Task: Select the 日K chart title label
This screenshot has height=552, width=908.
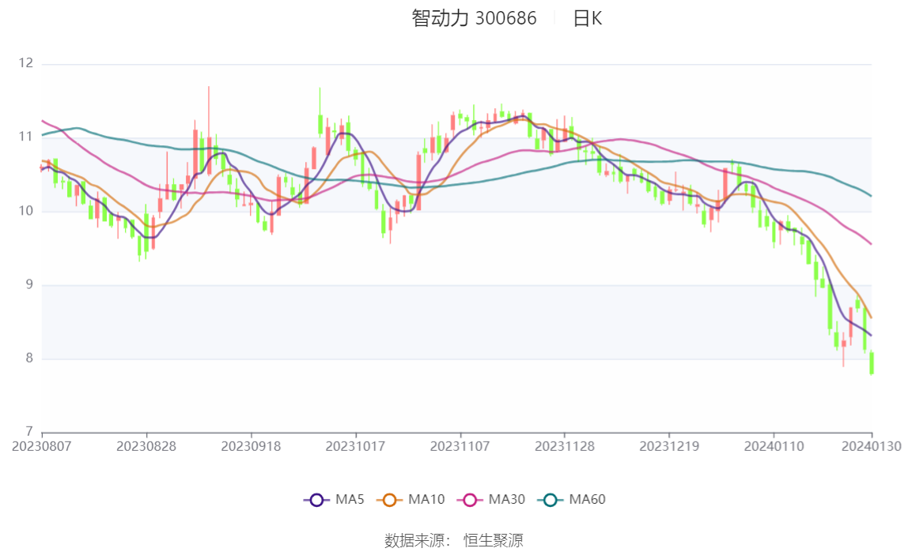Action: pos(587,18)
